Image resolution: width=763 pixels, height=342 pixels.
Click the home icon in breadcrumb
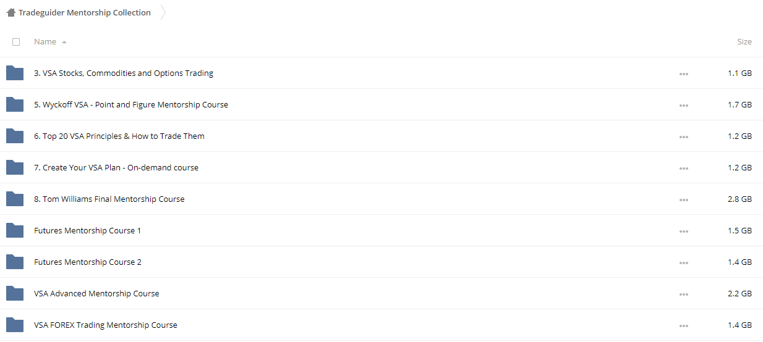click(x=11, y=12)
